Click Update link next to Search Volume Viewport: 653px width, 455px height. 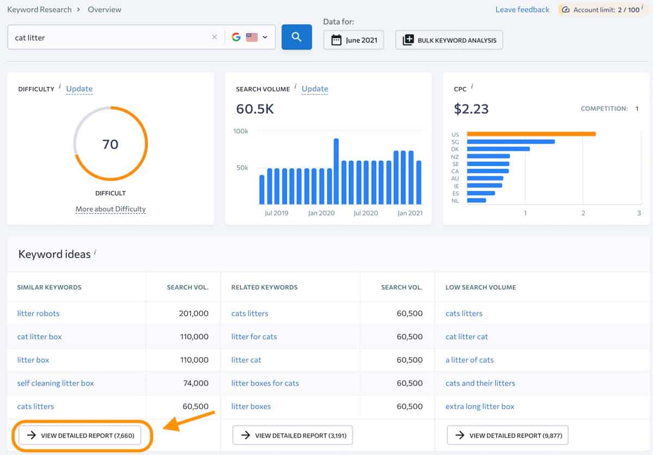pos(315,89)
